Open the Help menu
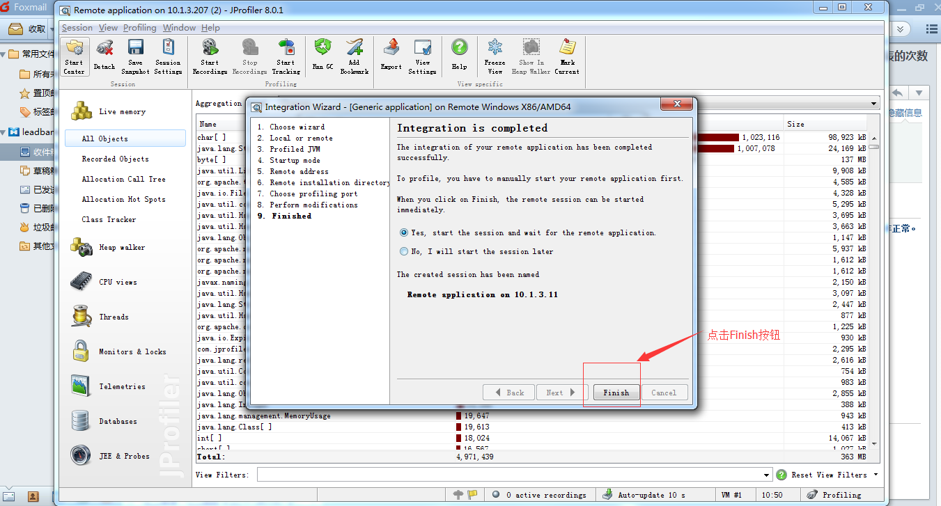This screenshot has width=941, height=506. coord(210,28)
